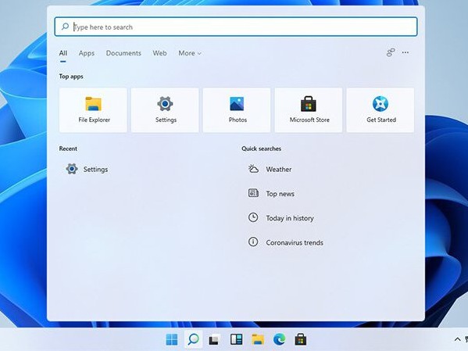Screen dimensions: 468x351
Task: Click the Task View taskbar icon
Action: [x=215, y=339]
